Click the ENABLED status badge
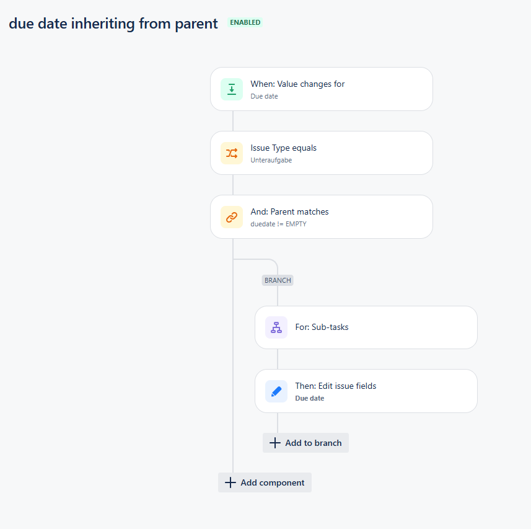Image resolution: width=531 pixels, height=529 pixels. [x=245, y=22]
